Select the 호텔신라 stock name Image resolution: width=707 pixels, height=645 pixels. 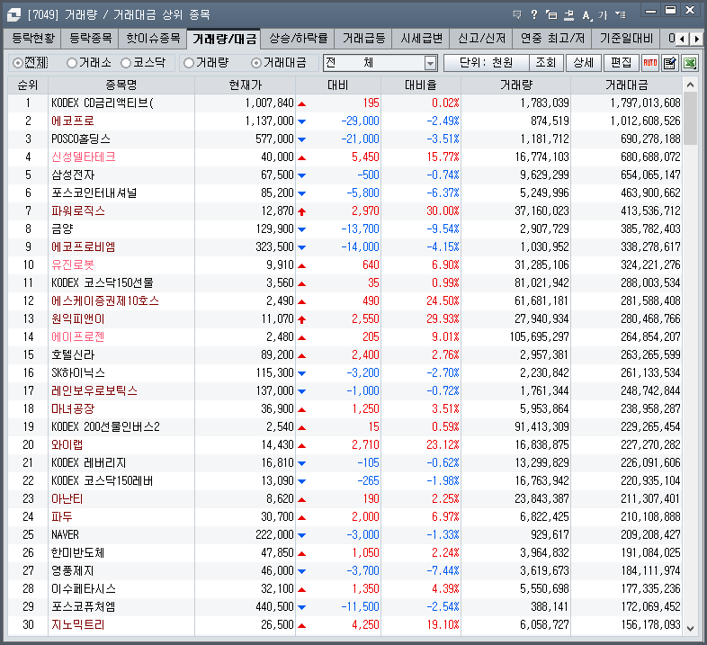(x=73, y=355)
